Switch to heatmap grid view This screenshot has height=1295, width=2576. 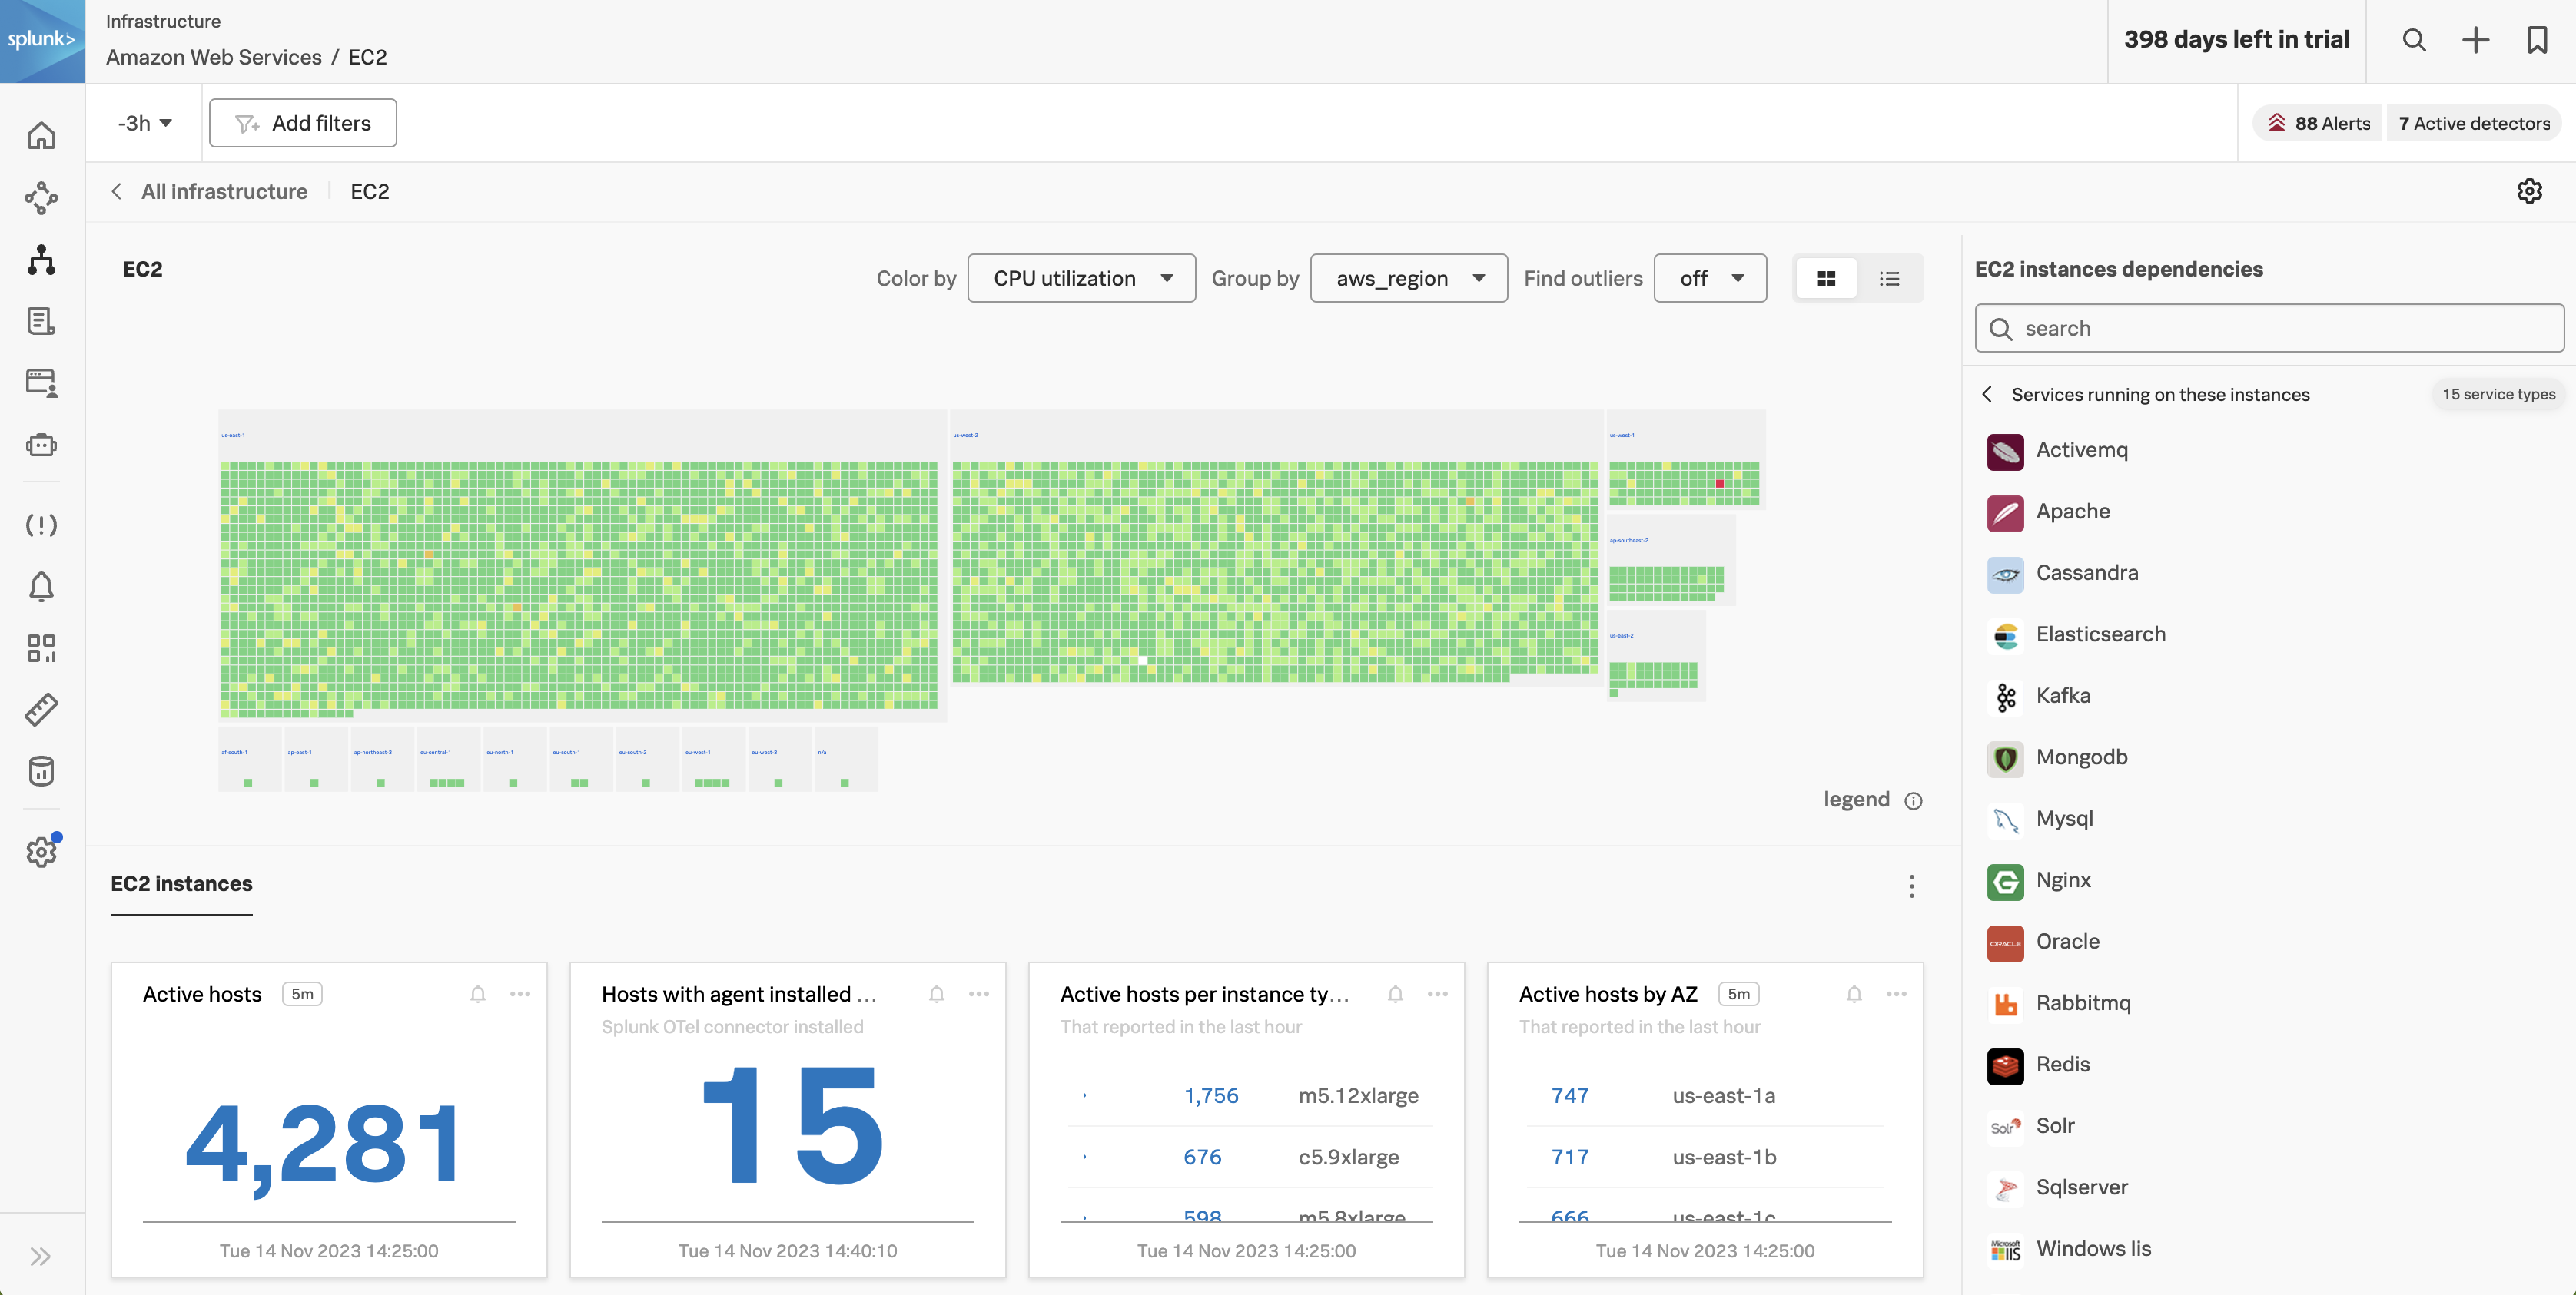(x=1826, y=279)
